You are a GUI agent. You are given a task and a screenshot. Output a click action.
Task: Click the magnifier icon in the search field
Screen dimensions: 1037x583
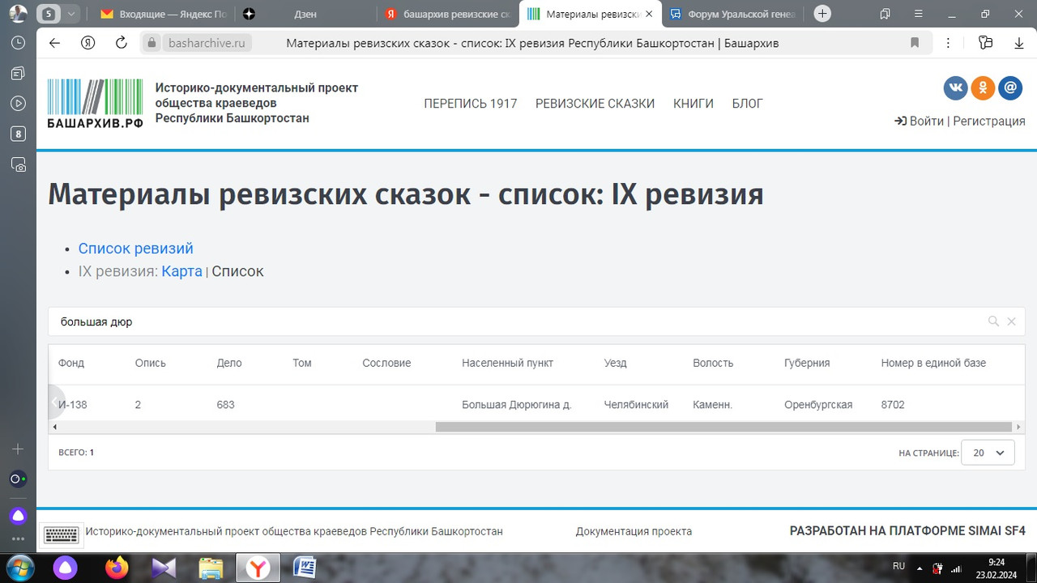993,321
